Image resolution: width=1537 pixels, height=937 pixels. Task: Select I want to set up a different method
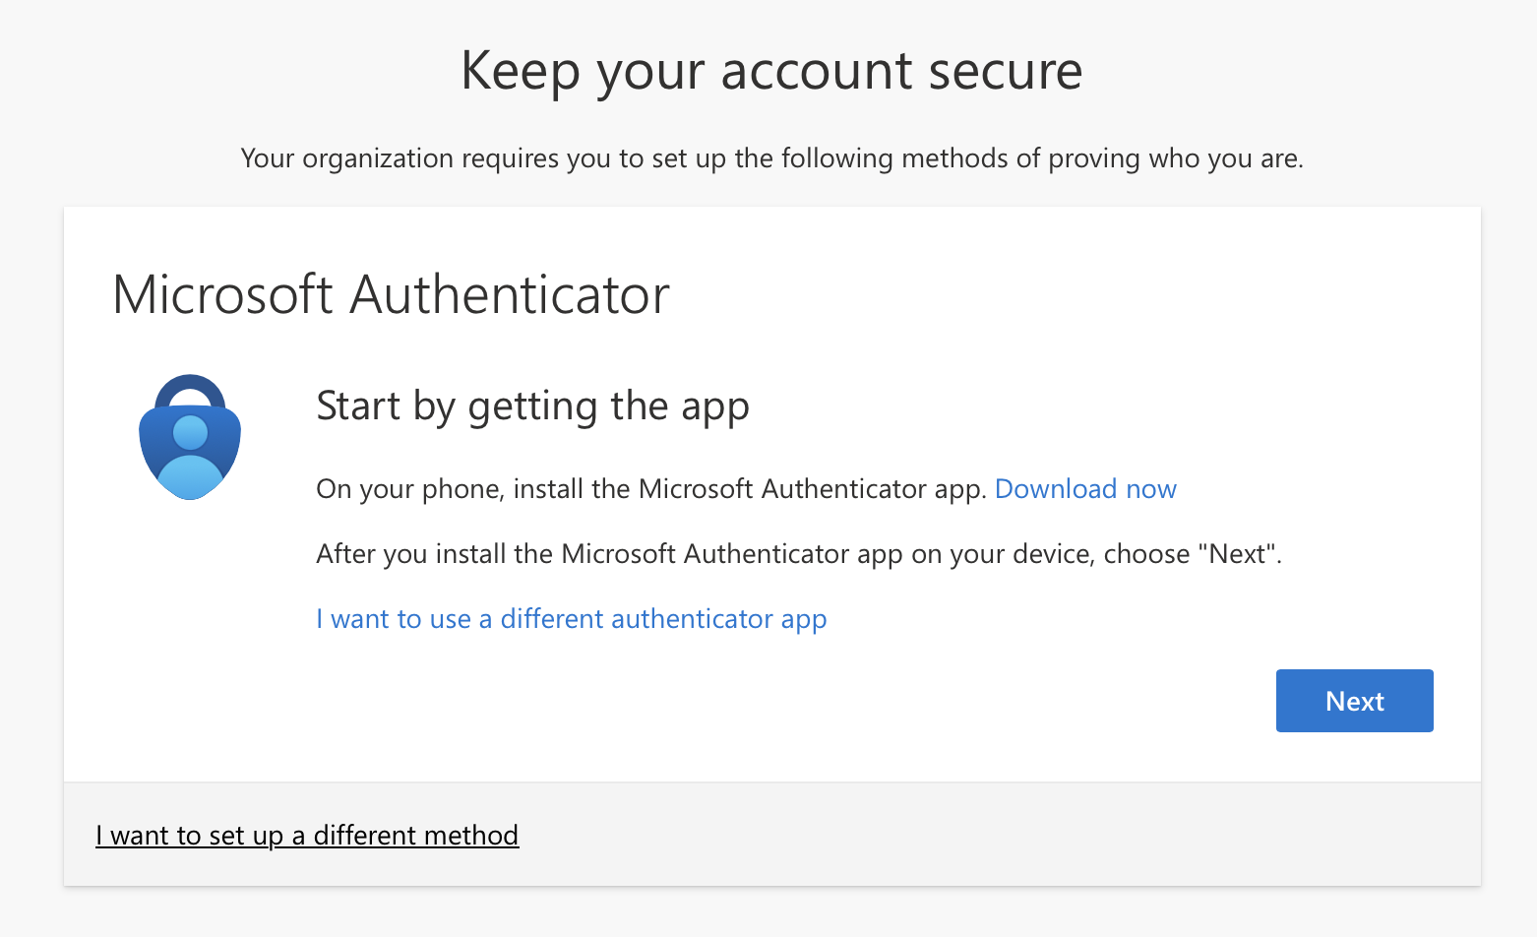click(x=307, y=836)
